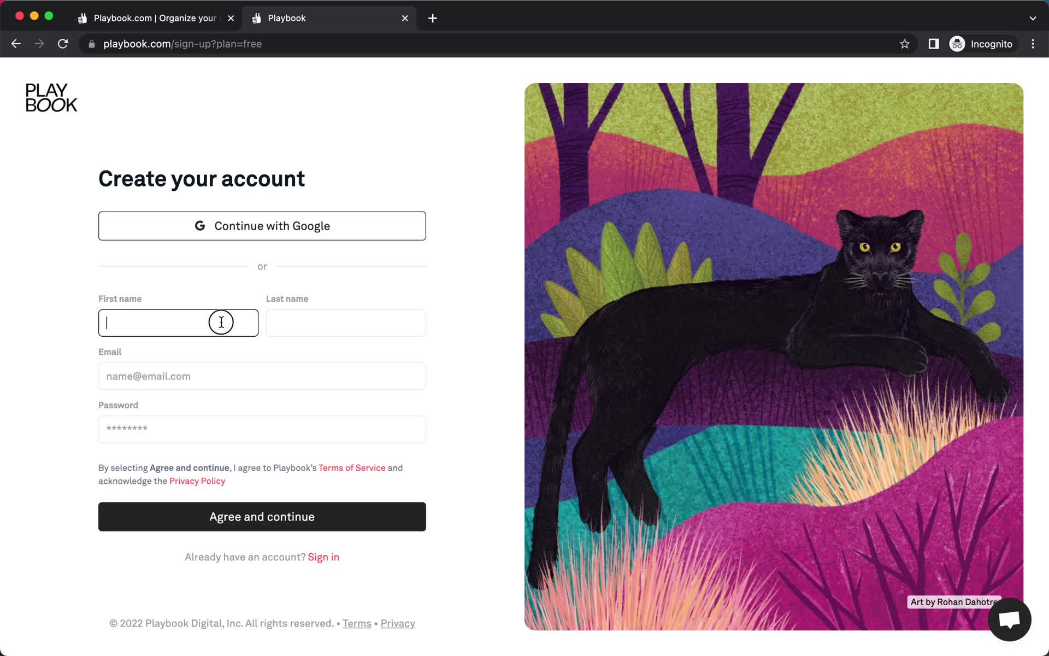Click the Google icon on sign-up button
Image resolution: width=1049 pixels, height=656 pixels.
tap(199, 225)
